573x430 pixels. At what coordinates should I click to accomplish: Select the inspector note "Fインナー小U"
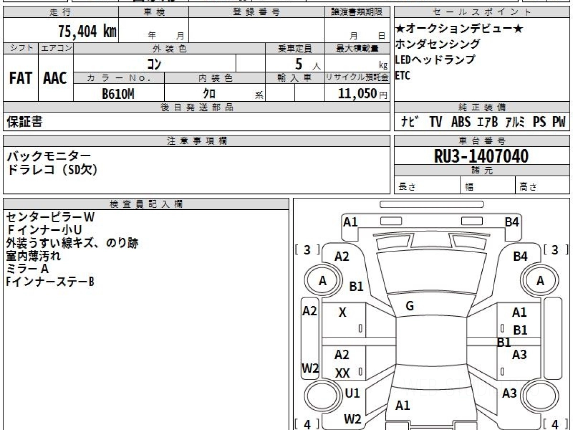(44, 230)
